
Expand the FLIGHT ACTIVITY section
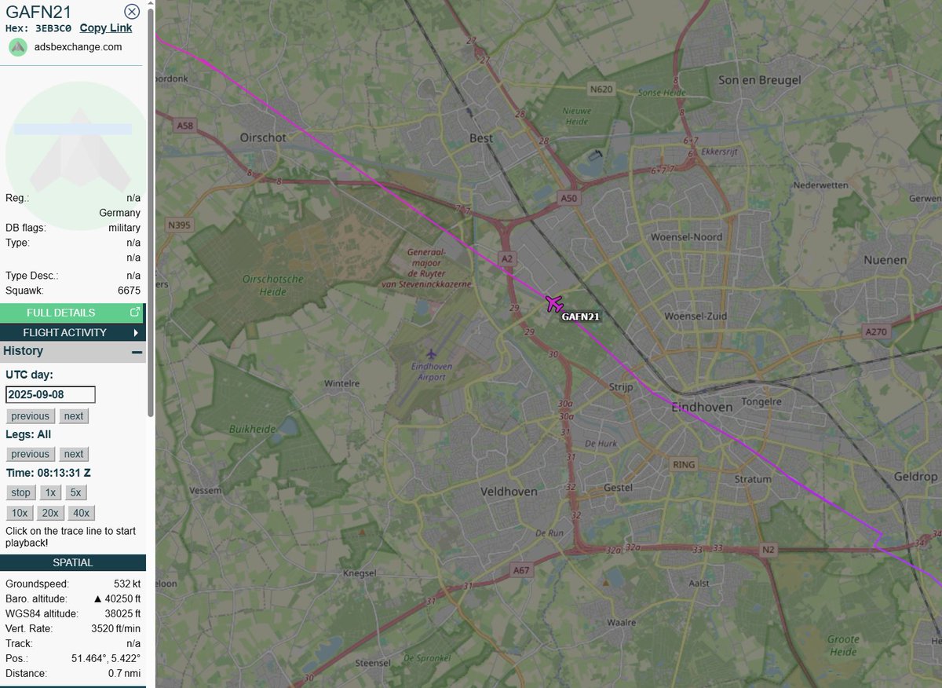point(73,332)
